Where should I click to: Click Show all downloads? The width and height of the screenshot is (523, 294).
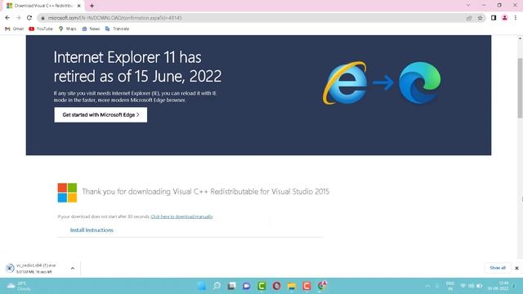coord(498,268)
